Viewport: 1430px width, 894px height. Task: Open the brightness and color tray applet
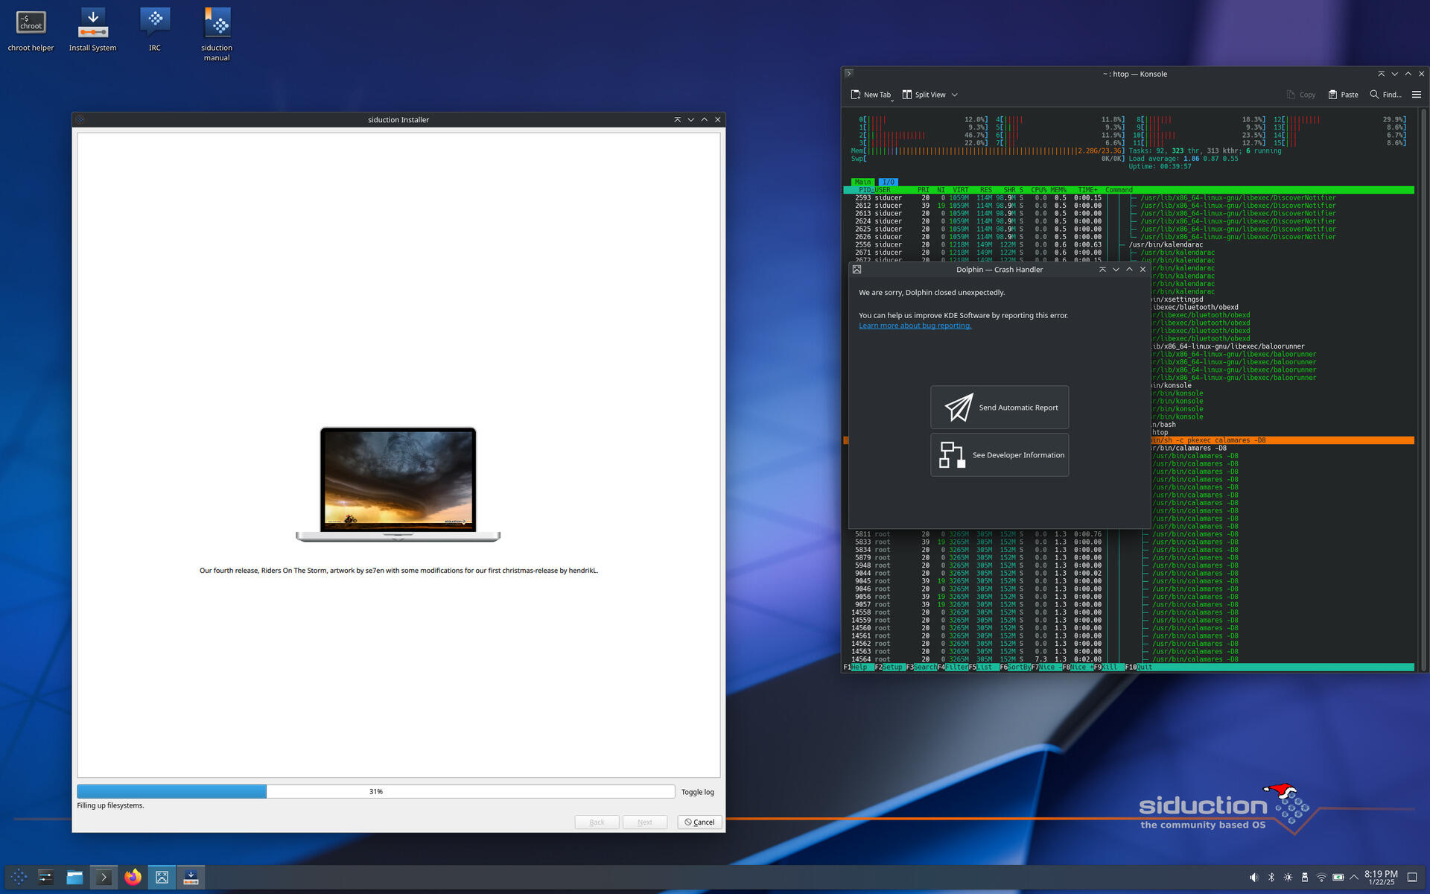click(x=1288, y=877)
